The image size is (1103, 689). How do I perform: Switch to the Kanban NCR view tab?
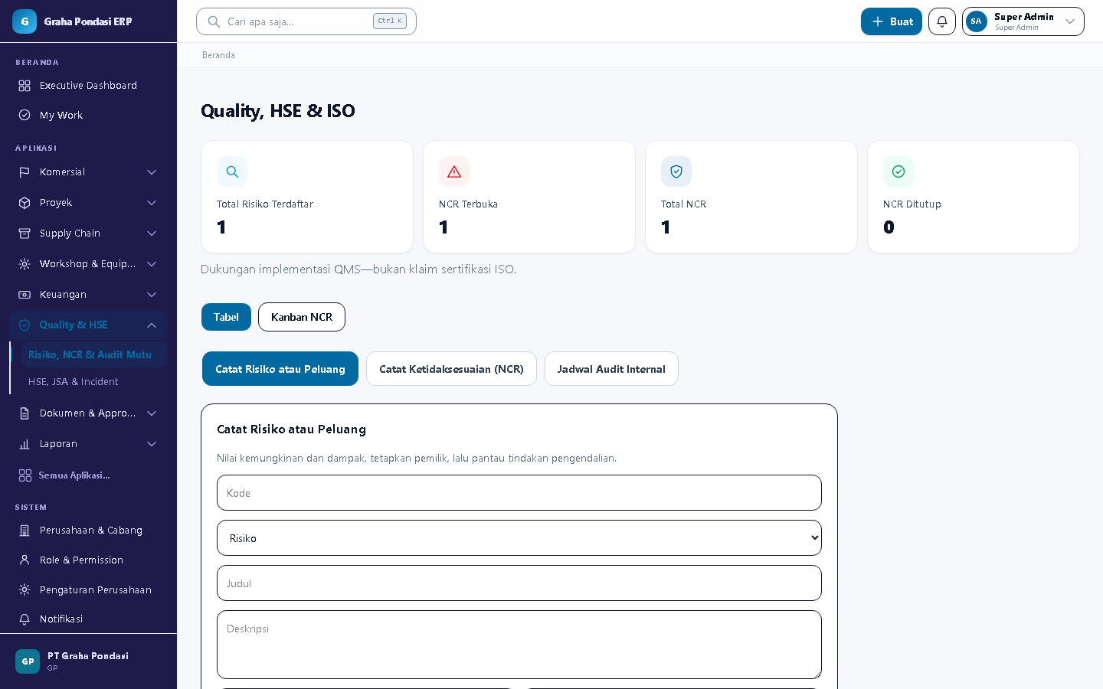click(302, 317)
